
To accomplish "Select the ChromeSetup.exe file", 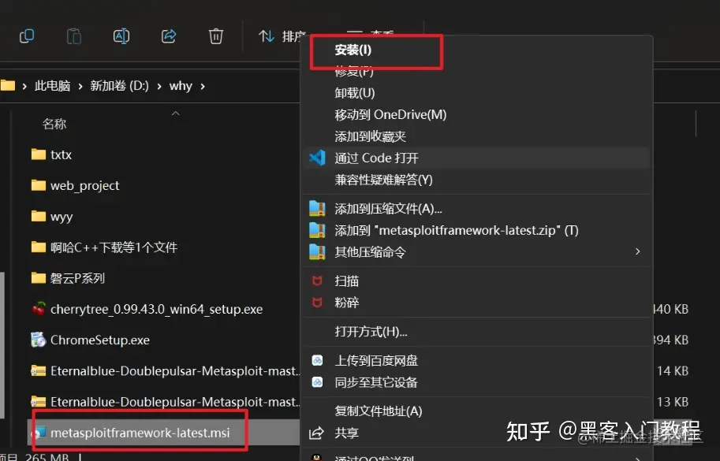I will click(x=100, y=340).
